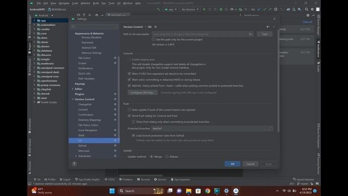Open Profiler tool window
This screenshot has width=348, height=196.
click(50, 179)
